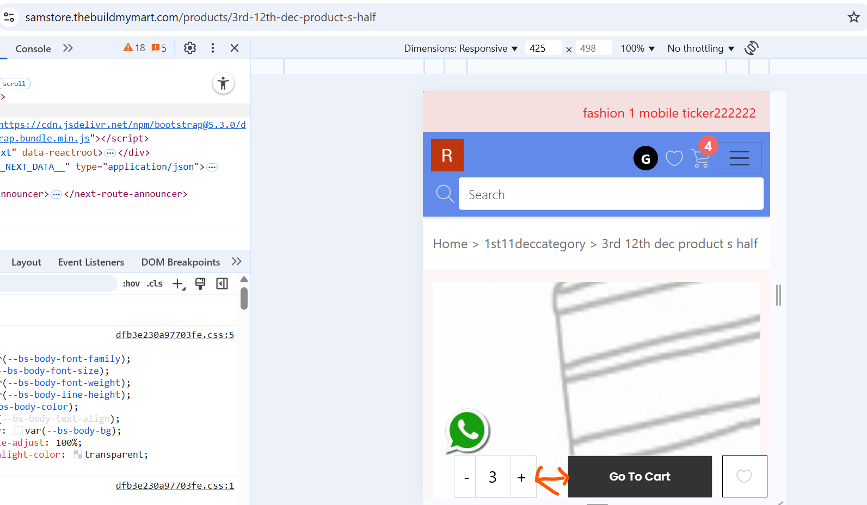This screenshot has width=867, height=505.
Task: Click the red R store logo
Action: (447, 155)
